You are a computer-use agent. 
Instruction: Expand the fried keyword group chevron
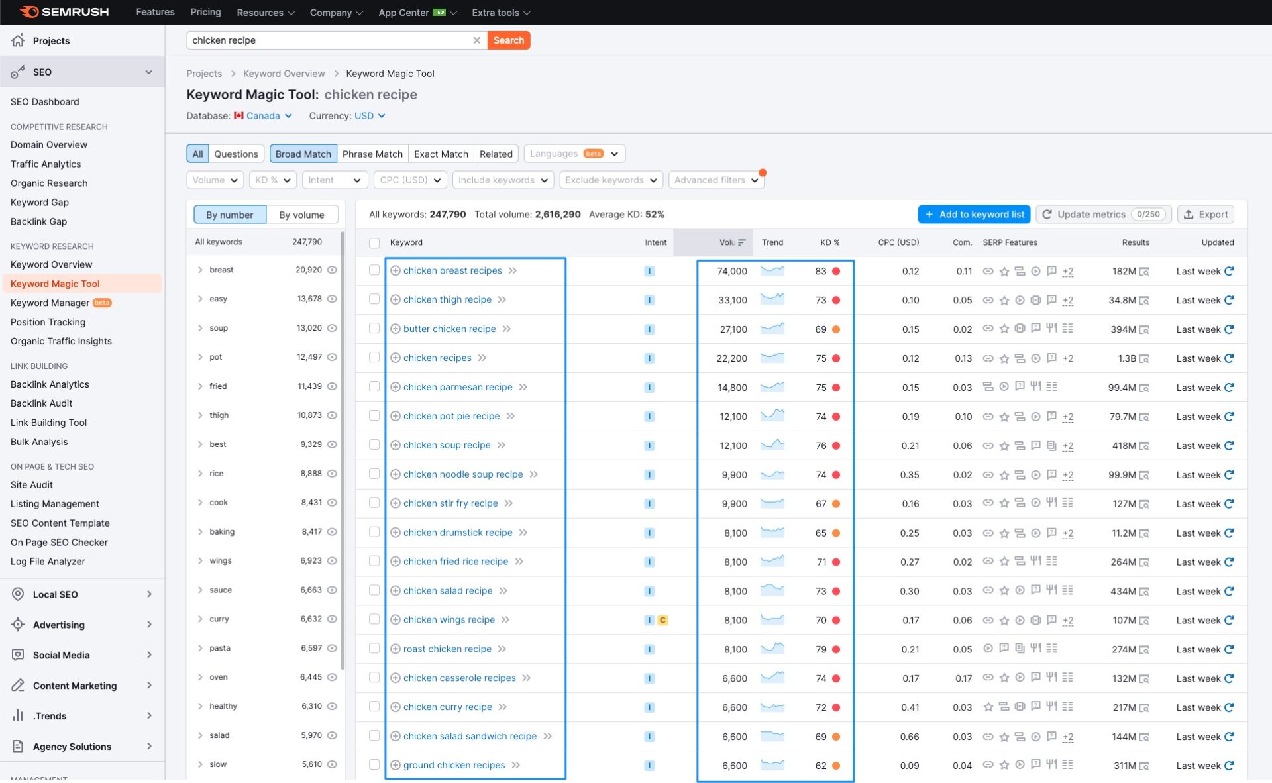(200, 386)
